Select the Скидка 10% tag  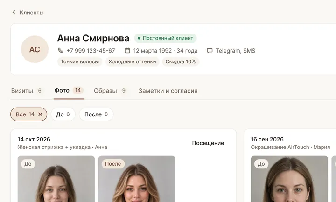181,61
